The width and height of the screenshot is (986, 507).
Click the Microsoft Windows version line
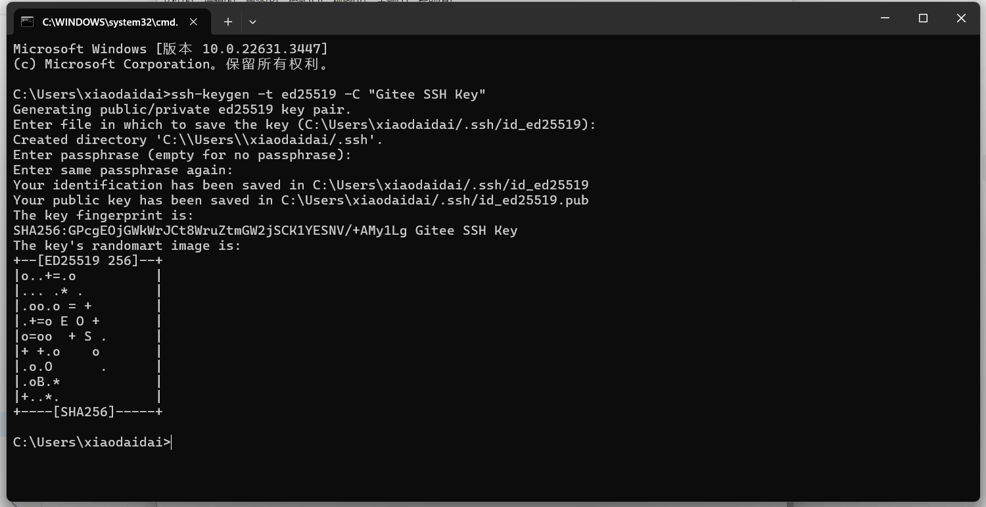click(x=170, y=48)
